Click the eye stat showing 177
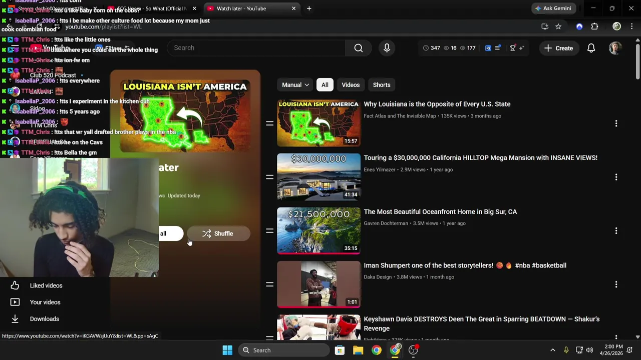The image size is (641, 360). pyautogui.click(x=467, y=48)
